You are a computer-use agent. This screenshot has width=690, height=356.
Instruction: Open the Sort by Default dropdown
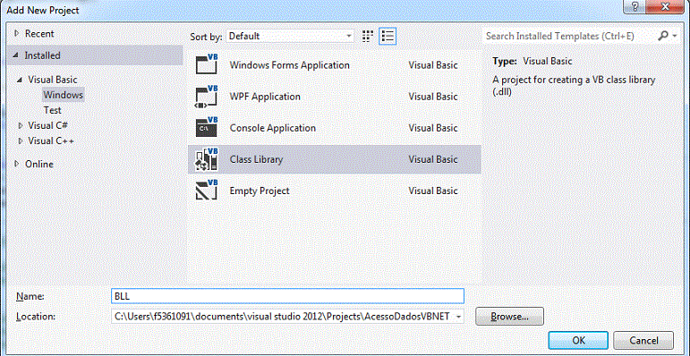tap(290, 36)
